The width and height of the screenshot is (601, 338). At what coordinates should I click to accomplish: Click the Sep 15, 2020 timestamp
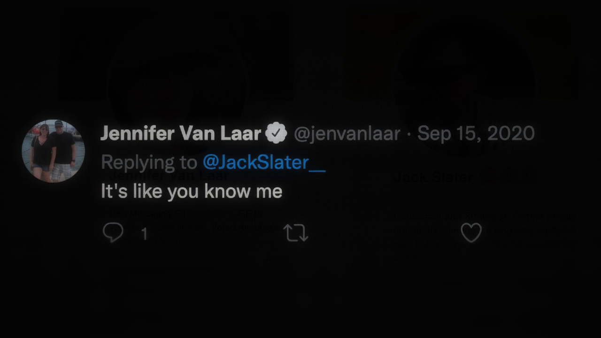[476, 134]
